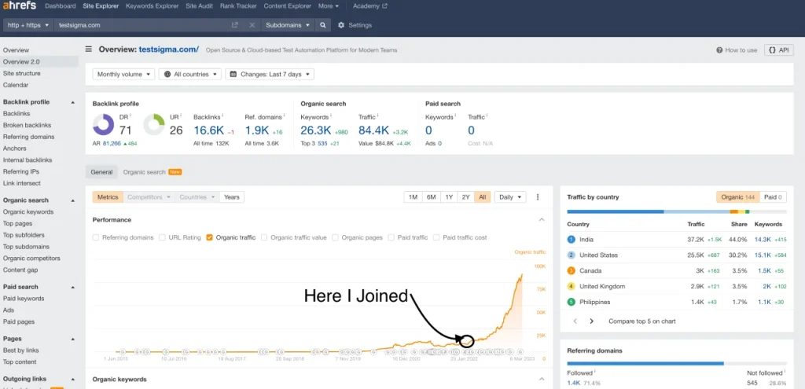Click the DR donut chart
The height and width of the screenshot is (389, 805).
[x=103, y=125]
